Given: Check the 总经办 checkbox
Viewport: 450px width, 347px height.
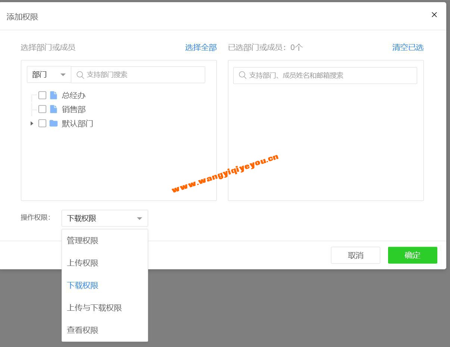Looking at the screenshot, I should (43, 95).
